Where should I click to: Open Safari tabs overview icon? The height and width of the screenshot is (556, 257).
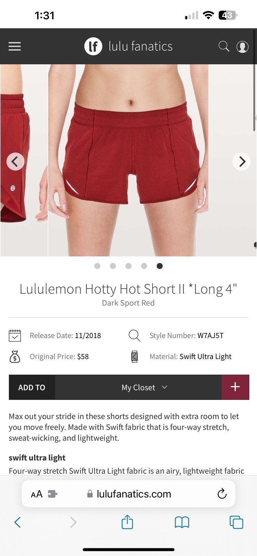[236, 522]
